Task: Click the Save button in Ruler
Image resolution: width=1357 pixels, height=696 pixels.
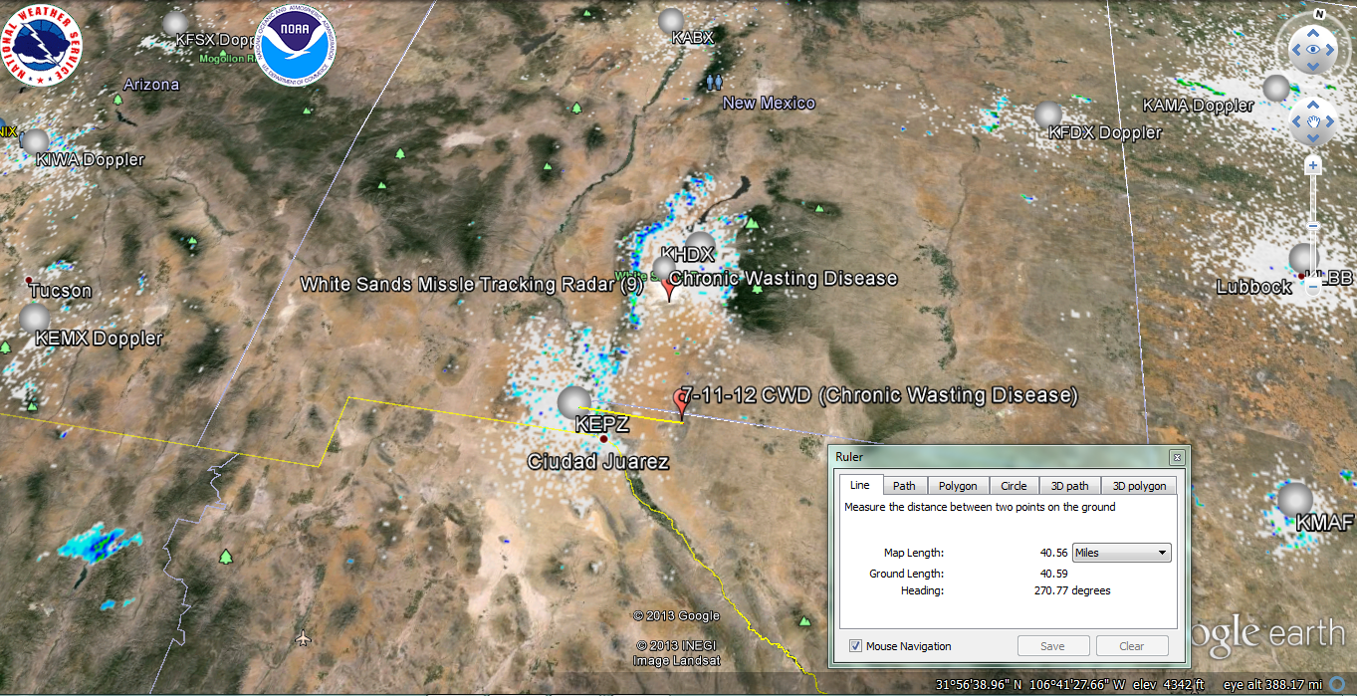Action: [1052, 646]
